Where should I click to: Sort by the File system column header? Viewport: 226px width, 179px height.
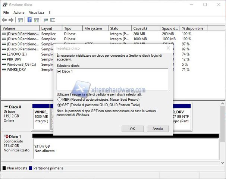95,28
